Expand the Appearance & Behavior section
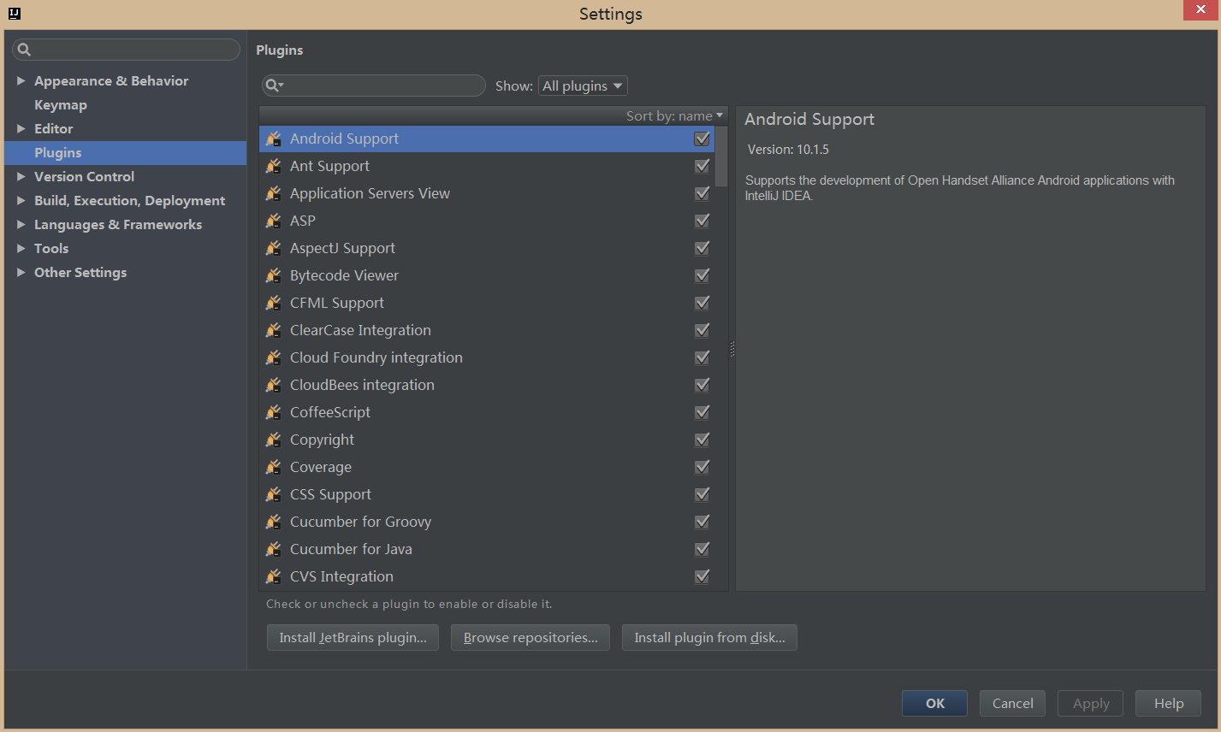This screenshot has height=732, width=1221. click(x=21, y=80)
